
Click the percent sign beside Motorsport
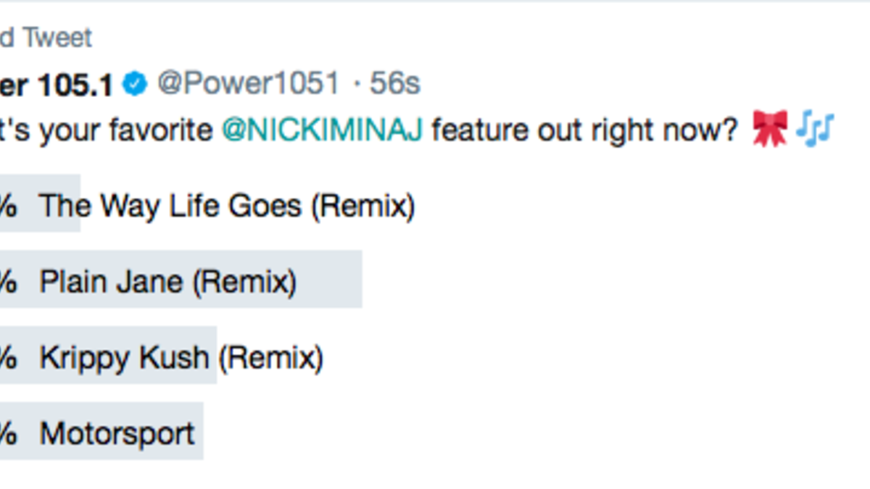(7, 434)
